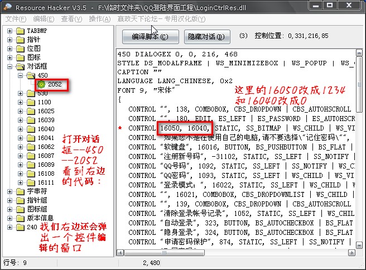This screenshot has width=366, height=270.
Task: Select the 2052 gear resource item
Action: (50, 85)
